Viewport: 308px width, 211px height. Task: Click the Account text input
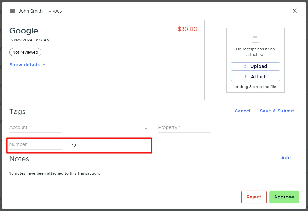[x=35, y=127]
